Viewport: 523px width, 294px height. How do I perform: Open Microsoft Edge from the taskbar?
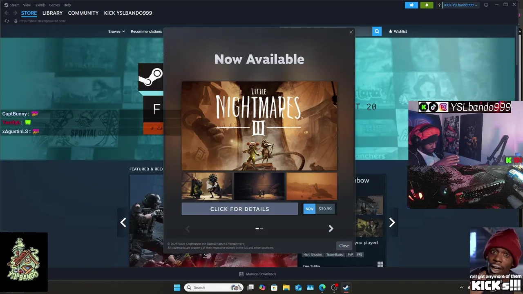[x=322, y=287]
